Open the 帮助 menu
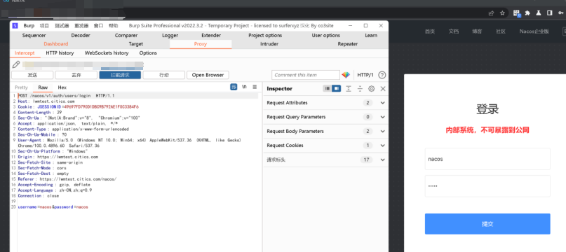The image size is (566, 252). 114,26
